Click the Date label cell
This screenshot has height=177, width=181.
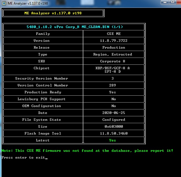[x=43, y=113]
